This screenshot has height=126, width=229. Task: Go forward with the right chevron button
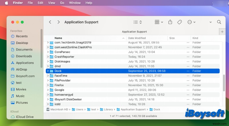click(59, 22)
